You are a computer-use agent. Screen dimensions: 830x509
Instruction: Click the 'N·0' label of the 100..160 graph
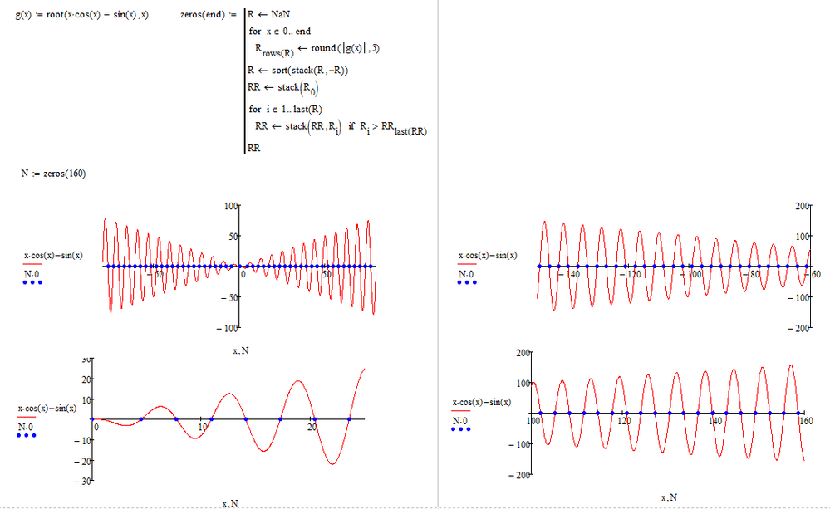(x=460, y=421)
